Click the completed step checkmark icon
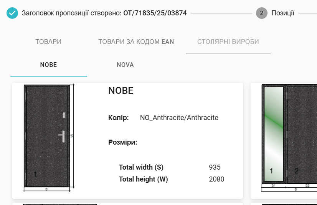 [x=12, y=13]
